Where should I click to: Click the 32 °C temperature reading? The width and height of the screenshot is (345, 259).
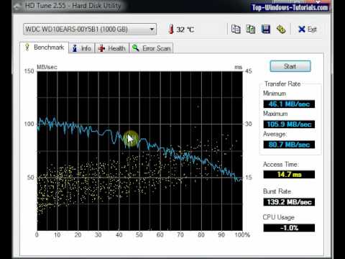click(185, 29)
